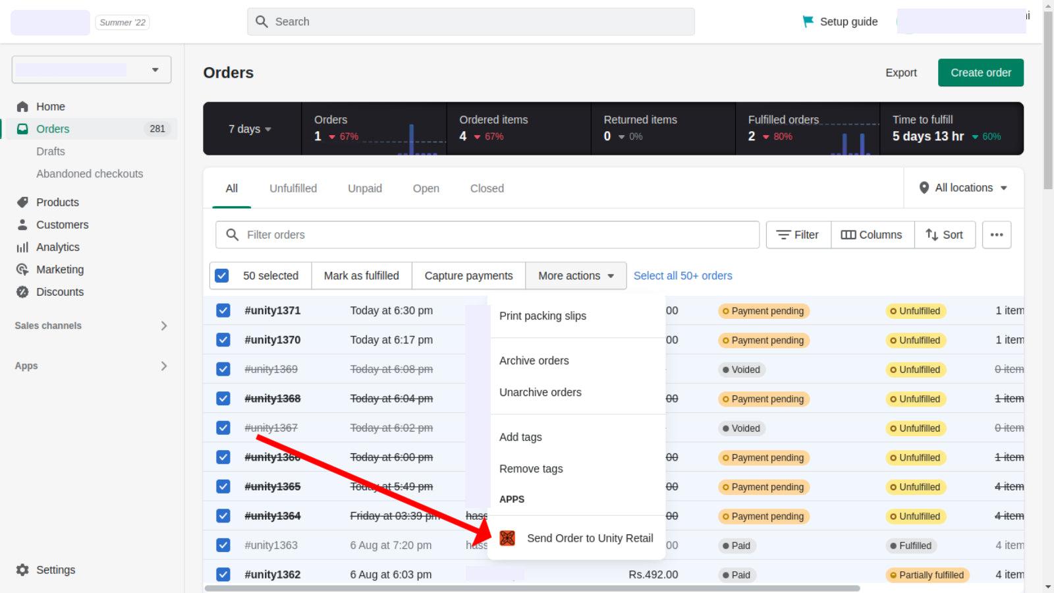The image size is (1054, 593).
Task: Open Analytics bar chart icon
Action: point(22,247)
